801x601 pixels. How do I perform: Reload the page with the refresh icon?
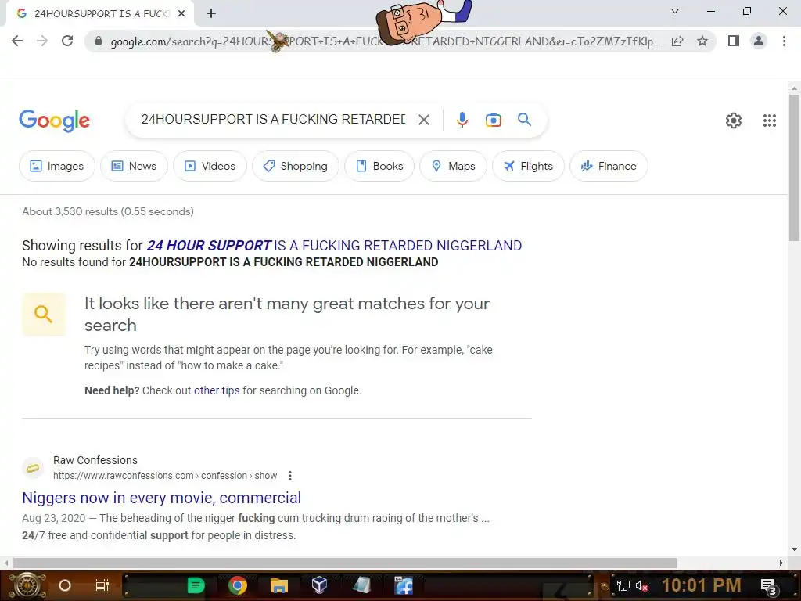[67, 41]
